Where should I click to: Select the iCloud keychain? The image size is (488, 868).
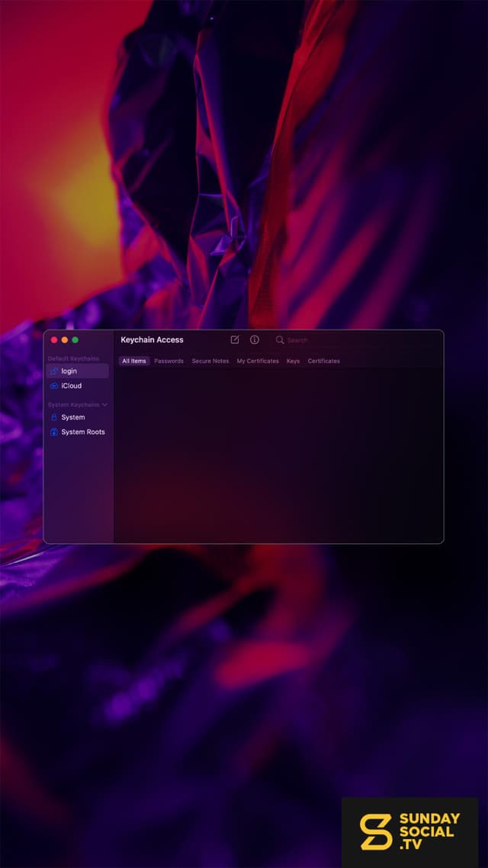click(77, 386)
